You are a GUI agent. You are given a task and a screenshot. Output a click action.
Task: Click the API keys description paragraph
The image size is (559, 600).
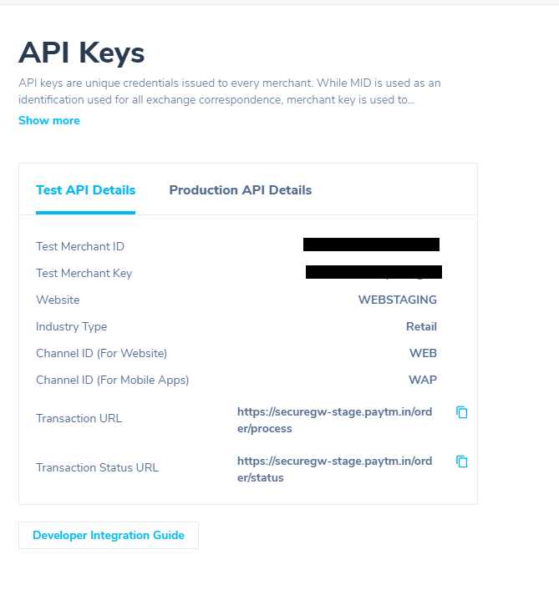tap(230, 92)
